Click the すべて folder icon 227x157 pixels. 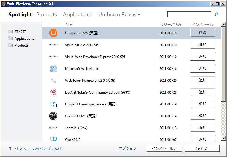(x=10, y=31)
